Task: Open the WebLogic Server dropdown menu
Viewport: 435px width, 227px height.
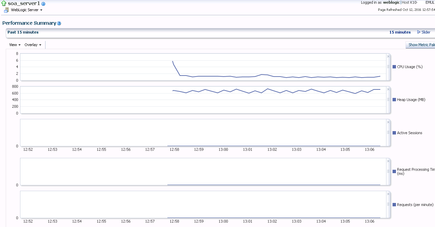Action: [26, 10]
